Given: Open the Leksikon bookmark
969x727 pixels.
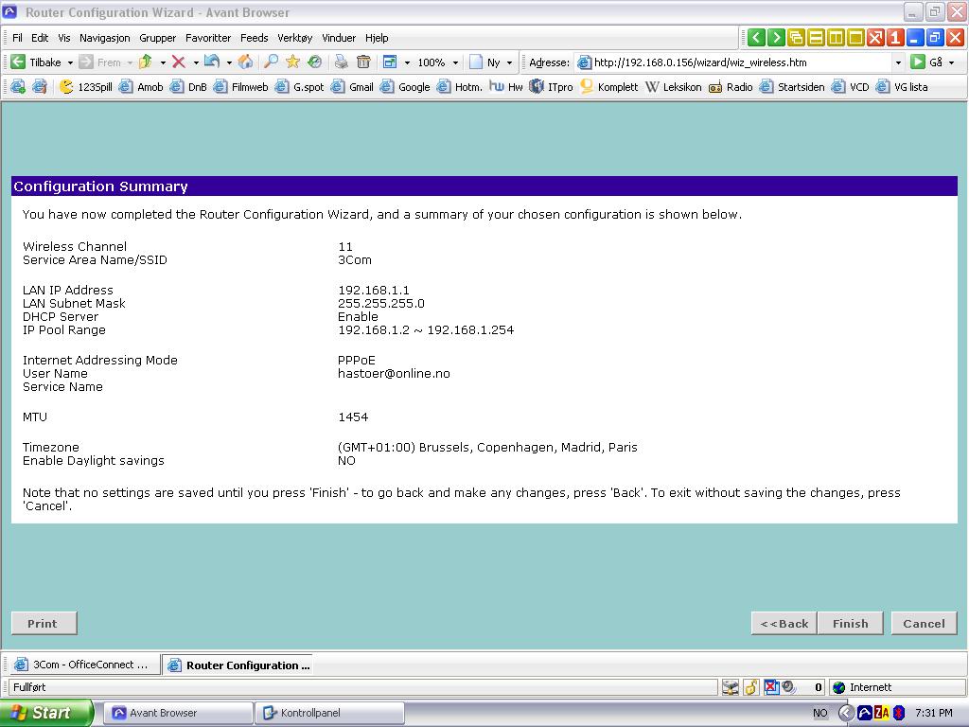Looking at the screenshot, I should coord(674,86).
